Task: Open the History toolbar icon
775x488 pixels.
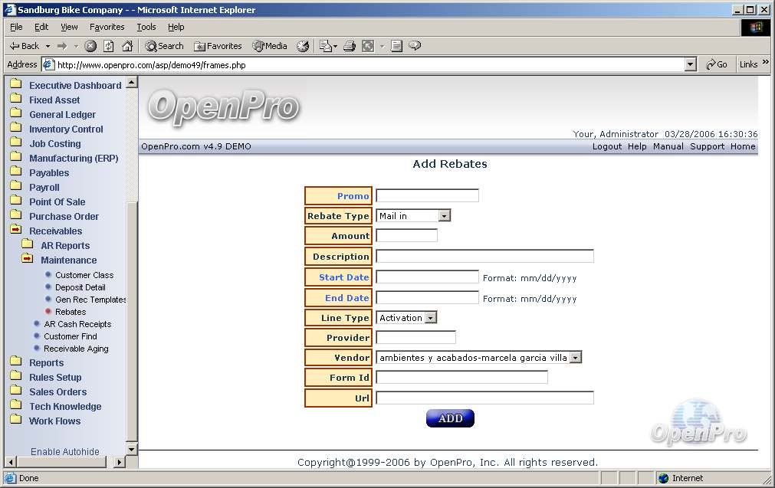Action: pyautogui.click(x=303, y=46)
